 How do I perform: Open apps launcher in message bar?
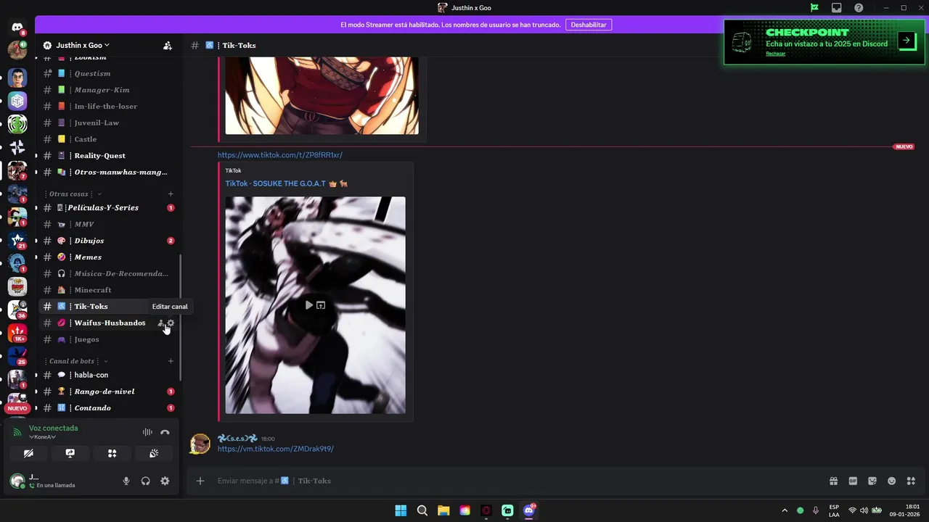(x=912, y=481)
